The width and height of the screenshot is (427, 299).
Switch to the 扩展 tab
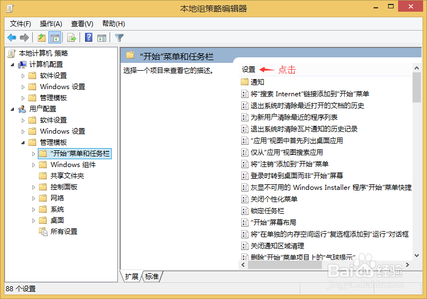click(x=132, y=276)
